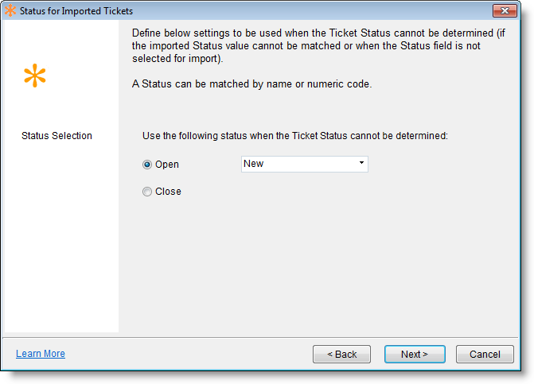Click the "Use the following status" instruction label
This screenshot has height=384, width=534.
tap(295, 136)
